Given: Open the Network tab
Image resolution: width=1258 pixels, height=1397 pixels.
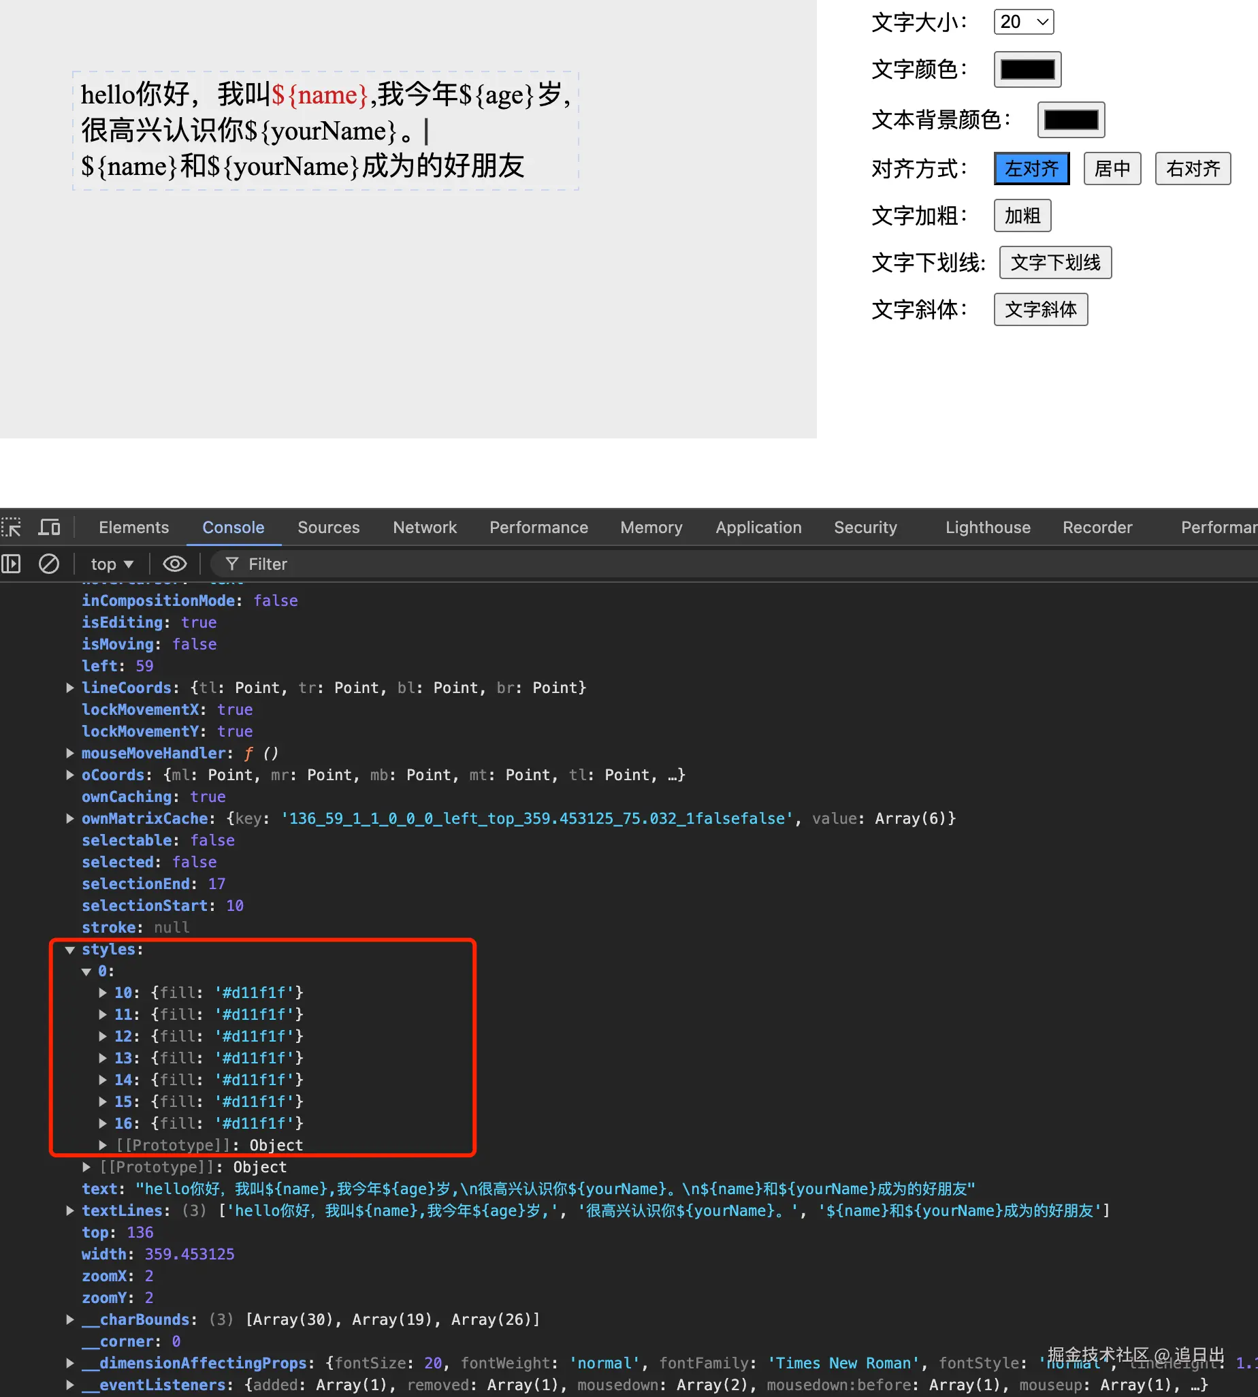Looking at the screenshot, I should point(424,528).
